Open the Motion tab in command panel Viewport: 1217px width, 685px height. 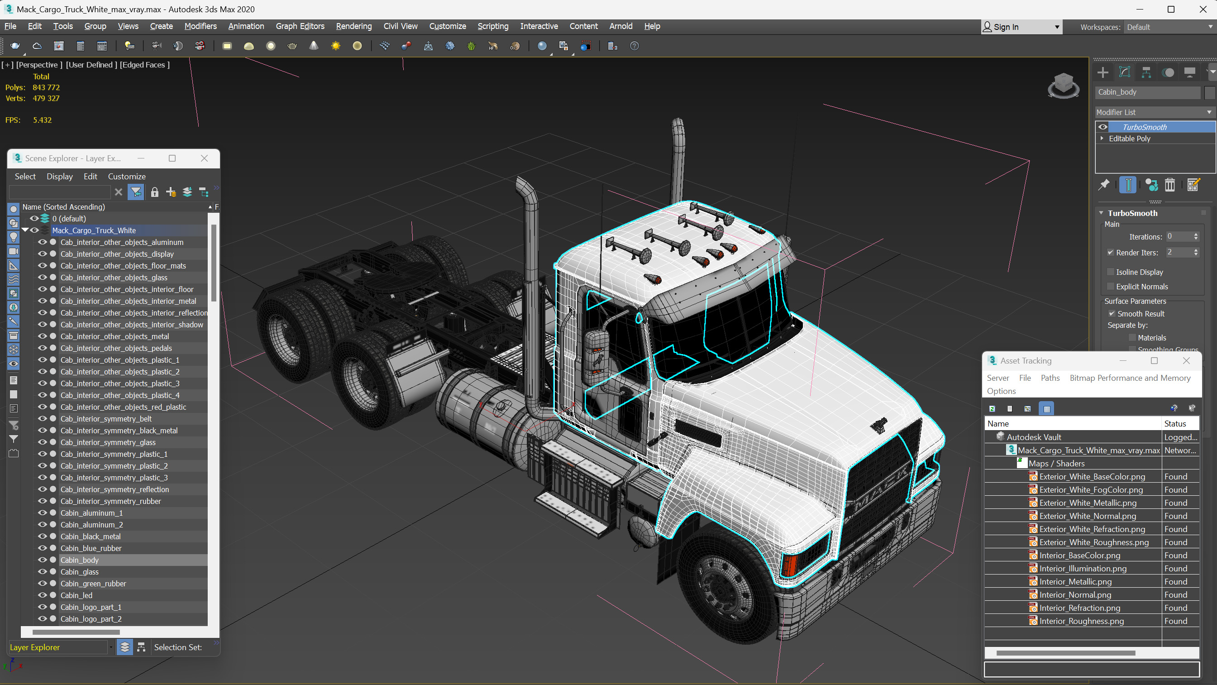point(1168,72)
